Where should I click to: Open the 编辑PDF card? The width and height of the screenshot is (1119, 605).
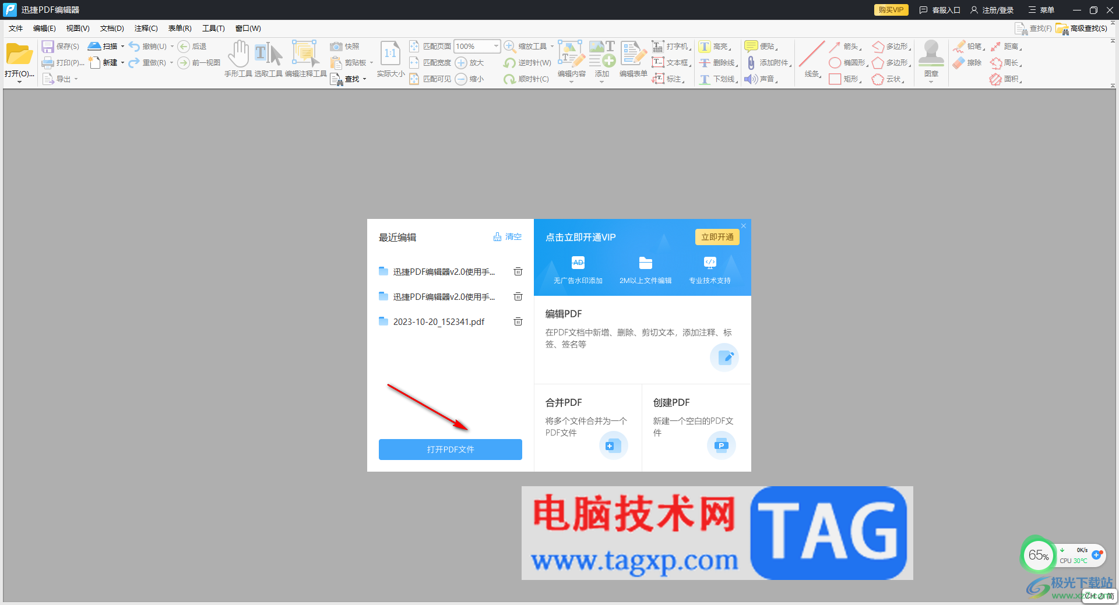(x=642, y=339)
